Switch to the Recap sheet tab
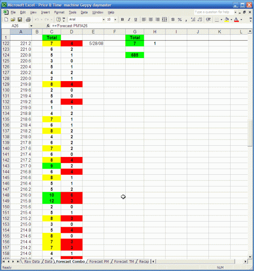The height and width of the screenshot is (271, 254). point(144,261)
